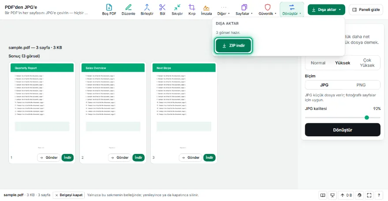This screenshot has height=201, width=388.
Task: Choose the Böl scissors split tool
Action: (162, 10)
